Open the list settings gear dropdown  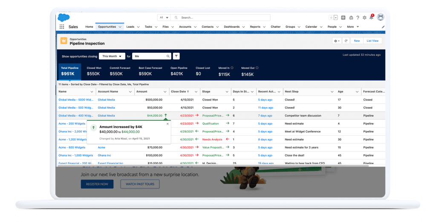point(337,41)
